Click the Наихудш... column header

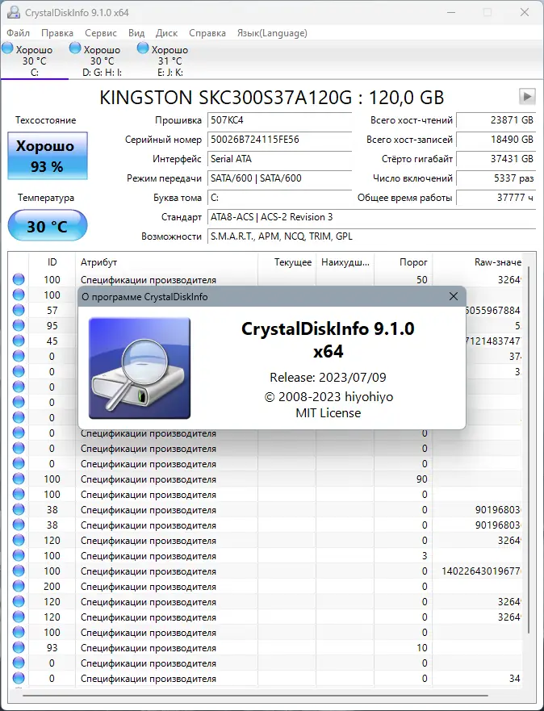[345, 262]
